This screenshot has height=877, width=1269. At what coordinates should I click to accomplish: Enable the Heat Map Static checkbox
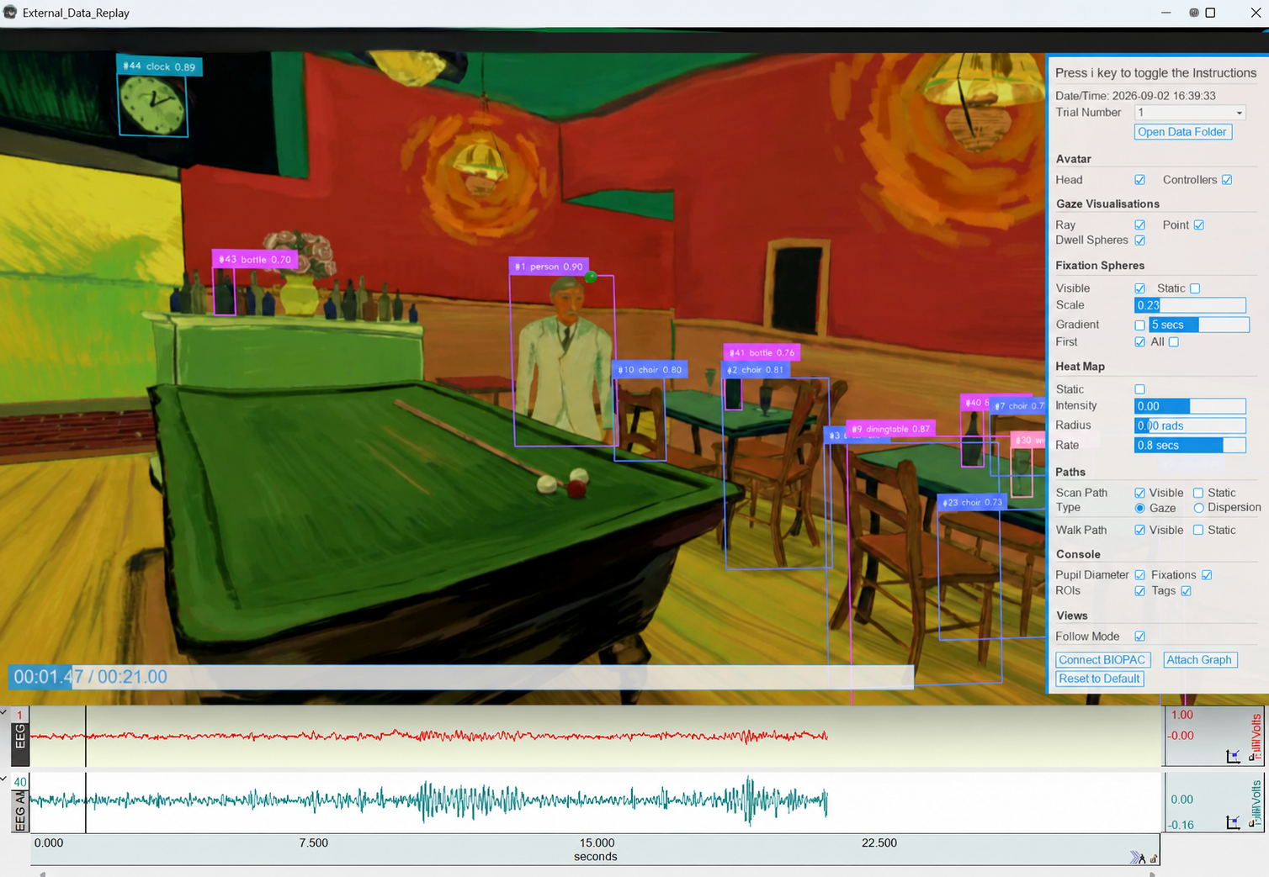click(x=1139, y=389)
